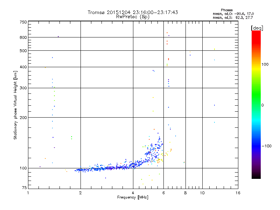
Task: Click the x-axis 4 MHz tick label
Action: coord(133,193)
